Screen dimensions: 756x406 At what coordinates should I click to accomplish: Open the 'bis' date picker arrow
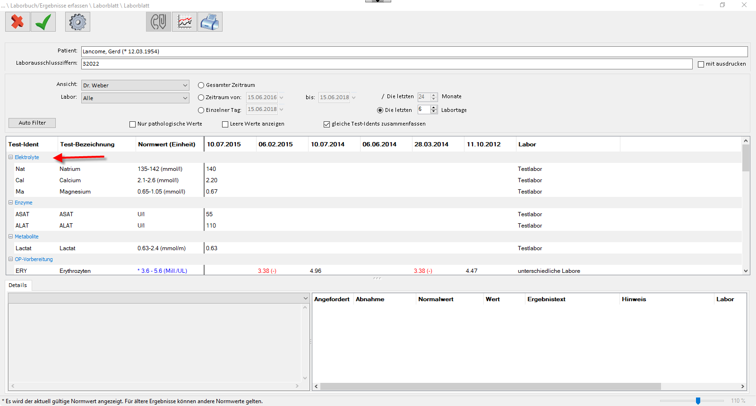pyautogui.click(x=353, y=98)
